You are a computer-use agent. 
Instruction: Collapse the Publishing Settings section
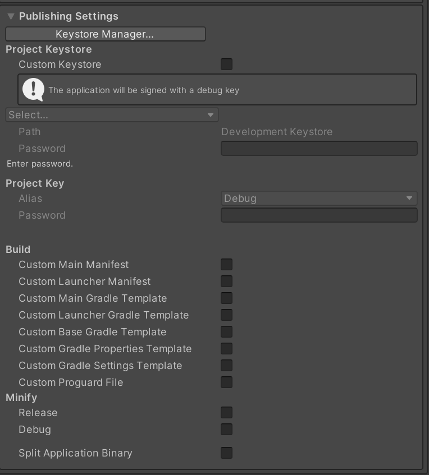point(10,16)
